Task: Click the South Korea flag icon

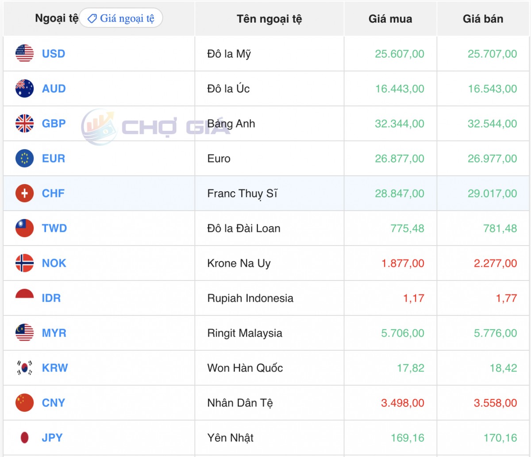Action: (x=24, y=368)
